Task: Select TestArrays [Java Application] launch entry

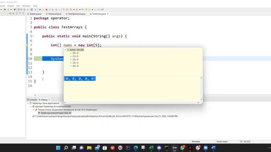Action: pos(44,103)
